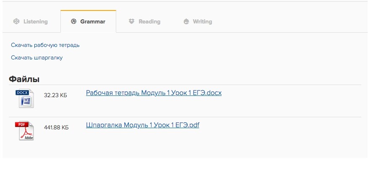This screenshot has width=368, height=183.
Task: Select the Grammar tab label
Action: click(93, 21)
